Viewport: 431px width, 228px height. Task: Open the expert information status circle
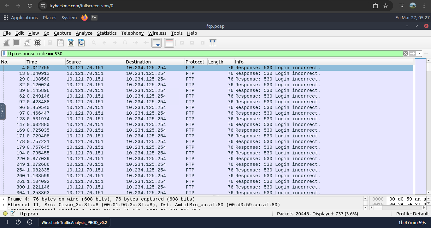click(5, 214)
